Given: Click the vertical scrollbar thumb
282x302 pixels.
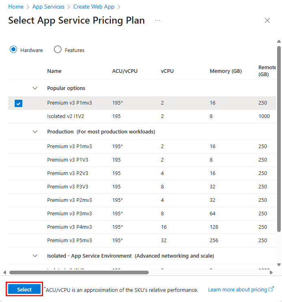Looking at the screenshot, I should [x=279, y=138].
